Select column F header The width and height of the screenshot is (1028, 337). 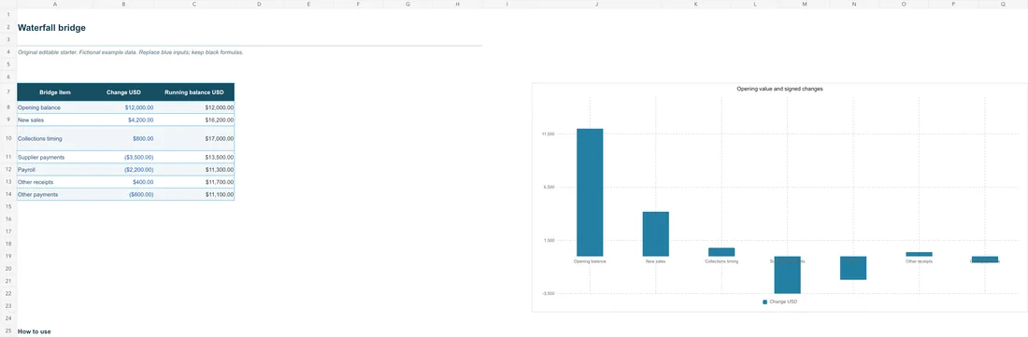(359, 5)
